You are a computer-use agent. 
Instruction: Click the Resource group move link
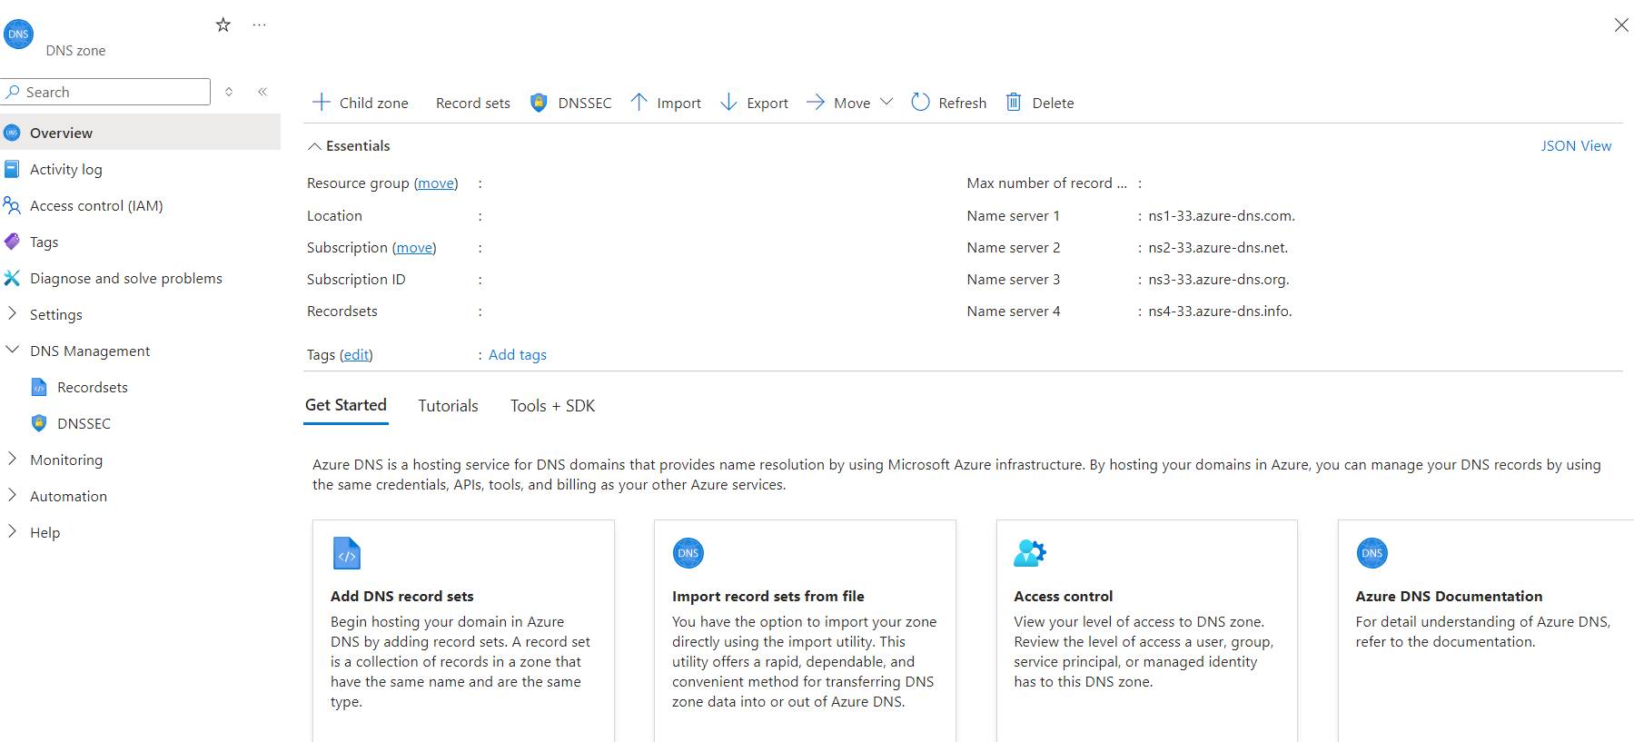coord(436,183)
